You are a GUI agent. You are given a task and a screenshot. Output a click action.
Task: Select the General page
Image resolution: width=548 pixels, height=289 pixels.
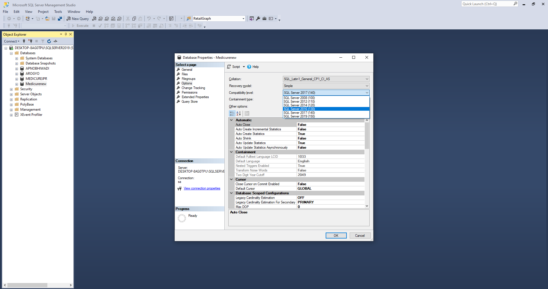187,70
